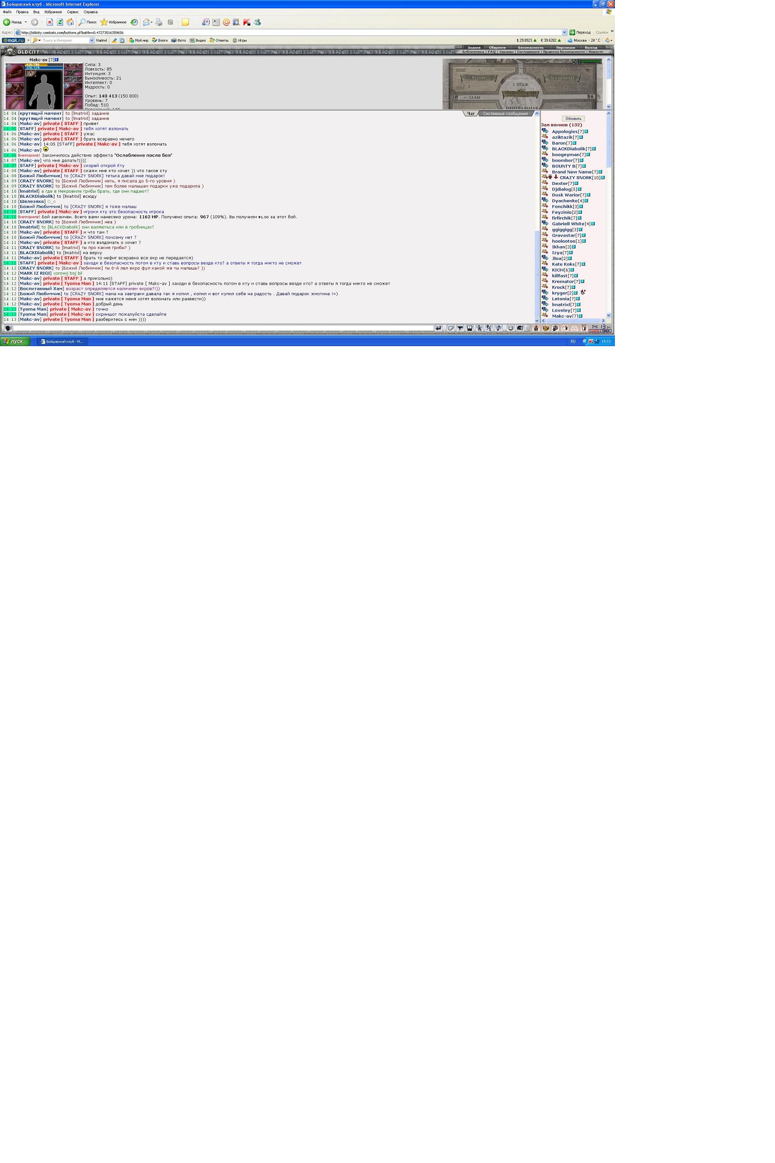Click inside the chat message input field
This screenshot has width=775, height=1163.
[x=222, y=328]
